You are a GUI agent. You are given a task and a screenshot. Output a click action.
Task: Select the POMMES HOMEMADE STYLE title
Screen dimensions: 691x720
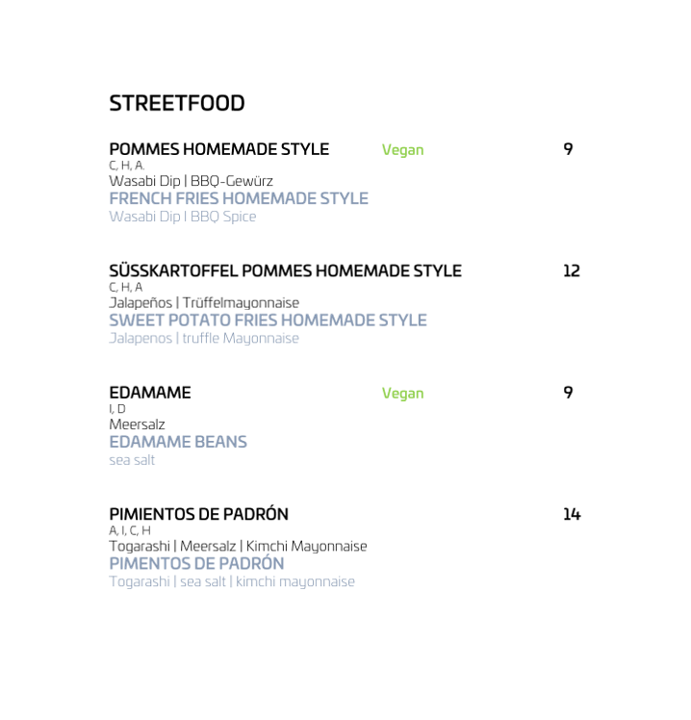click(x=219, y=149)
